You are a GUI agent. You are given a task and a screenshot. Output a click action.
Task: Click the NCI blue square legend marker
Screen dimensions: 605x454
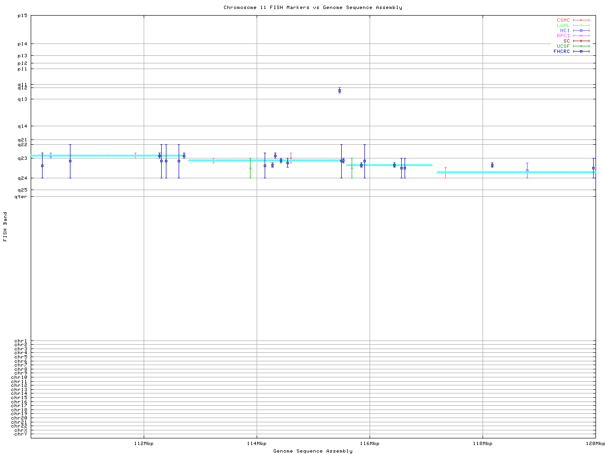[581, 30]
